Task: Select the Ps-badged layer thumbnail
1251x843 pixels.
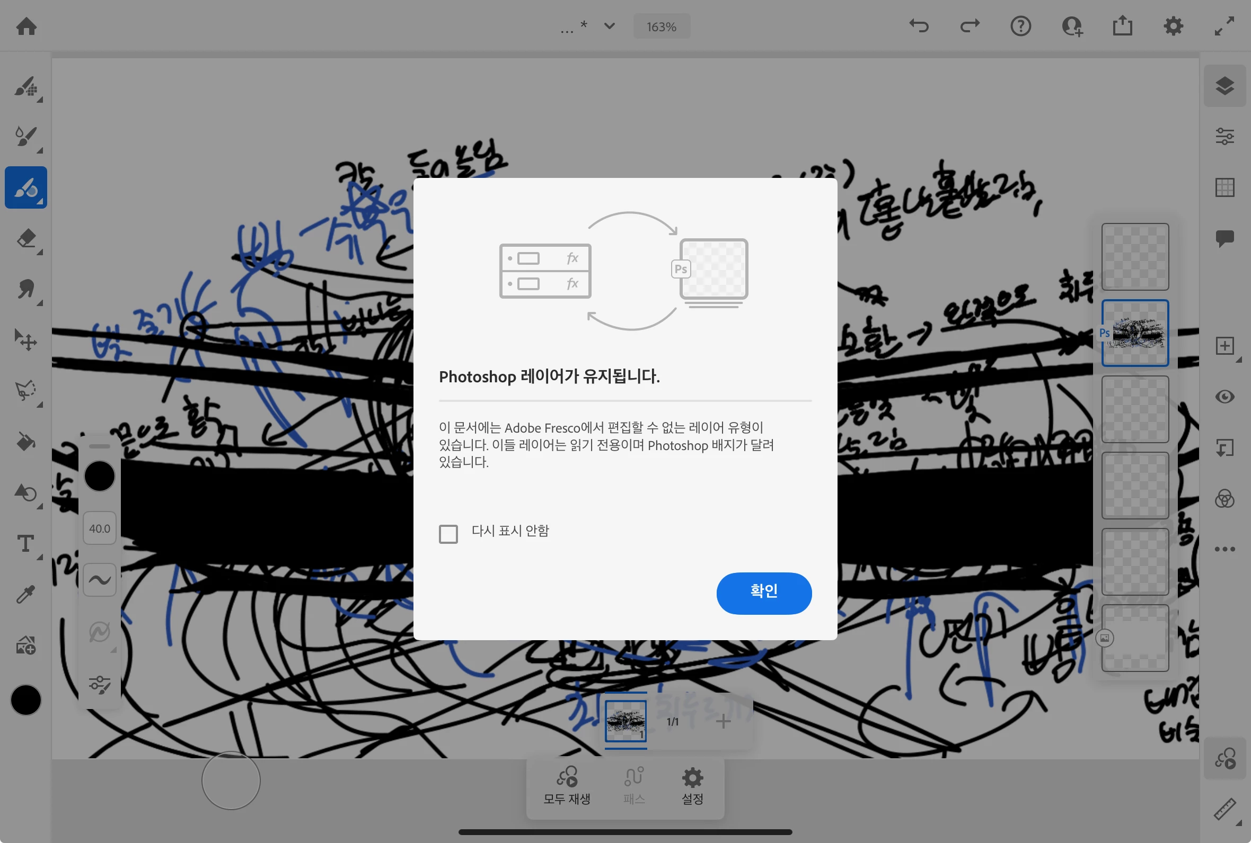Action: tap(1135, 333)
